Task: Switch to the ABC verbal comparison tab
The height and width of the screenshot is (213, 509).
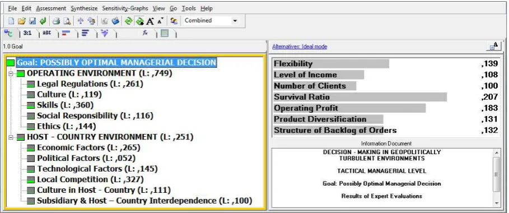Action: point(47,33)
